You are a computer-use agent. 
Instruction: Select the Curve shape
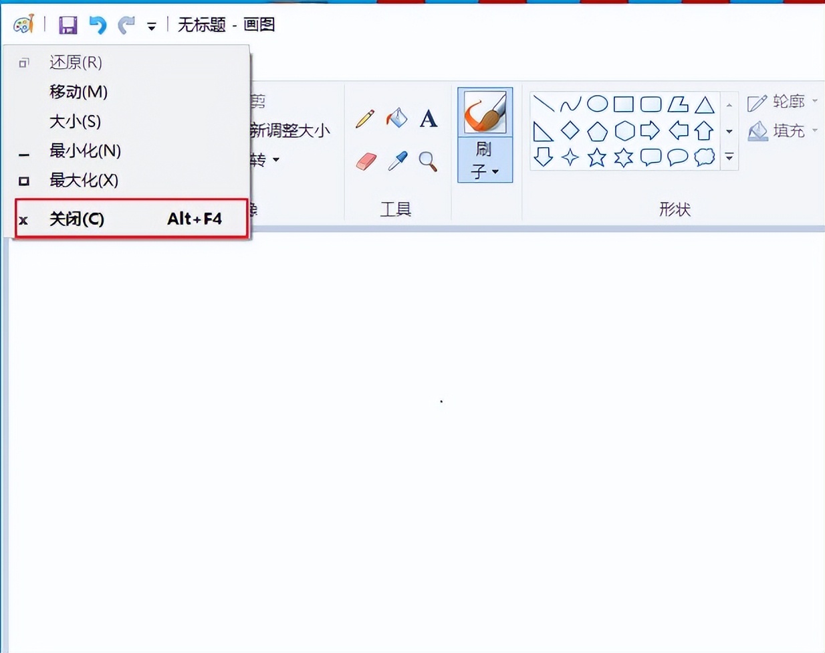tap(570, 104)
